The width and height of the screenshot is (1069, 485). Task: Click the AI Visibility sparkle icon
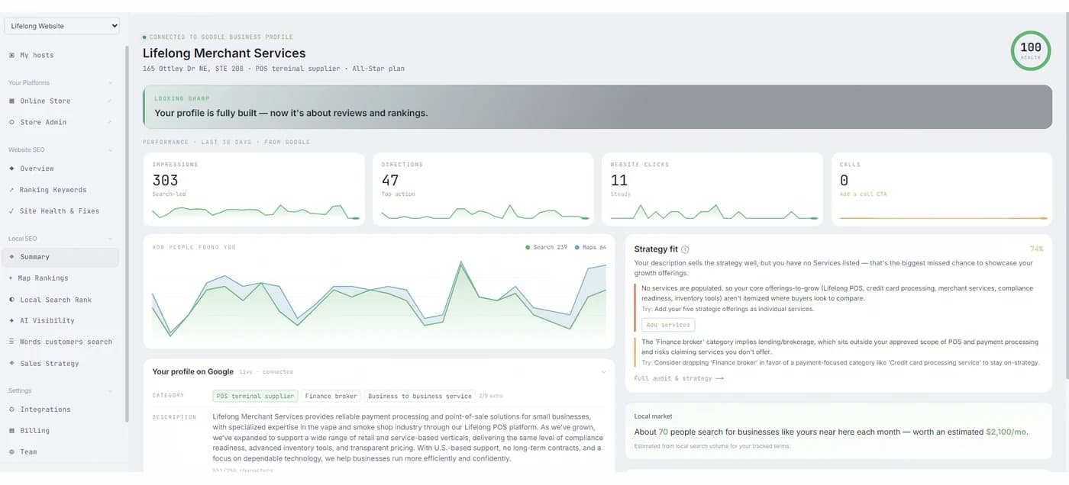(x=11, y=321)
